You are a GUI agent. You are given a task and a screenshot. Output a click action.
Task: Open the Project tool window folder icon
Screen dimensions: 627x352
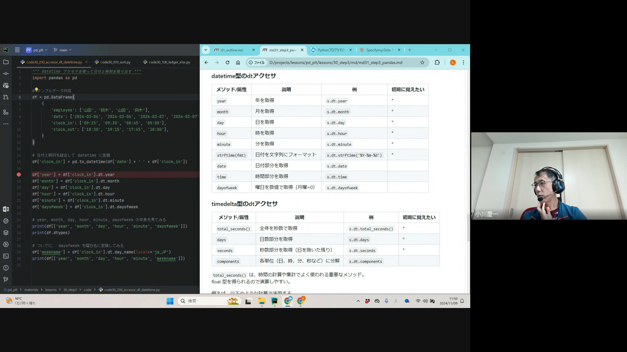[x=6, y=62]
